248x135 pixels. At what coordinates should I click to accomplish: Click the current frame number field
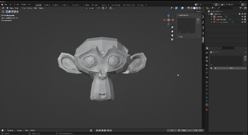click(x=172, y=130)
